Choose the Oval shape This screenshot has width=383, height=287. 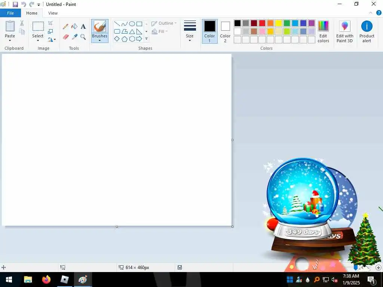tap(132, 24)
